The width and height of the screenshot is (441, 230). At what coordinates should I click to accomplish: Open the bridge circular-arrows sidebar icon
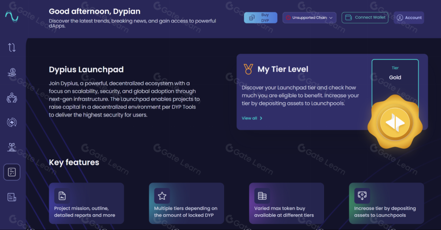click(x=12, y=122)
